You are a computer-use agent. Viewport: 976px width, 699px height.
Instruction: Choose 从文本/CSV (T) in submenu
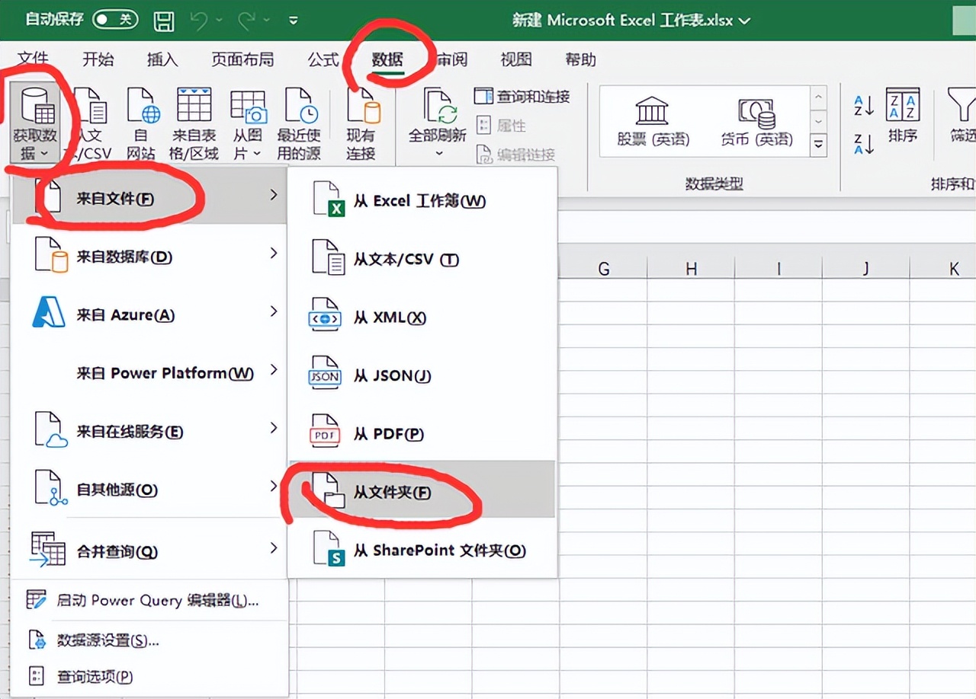point(422,259)
